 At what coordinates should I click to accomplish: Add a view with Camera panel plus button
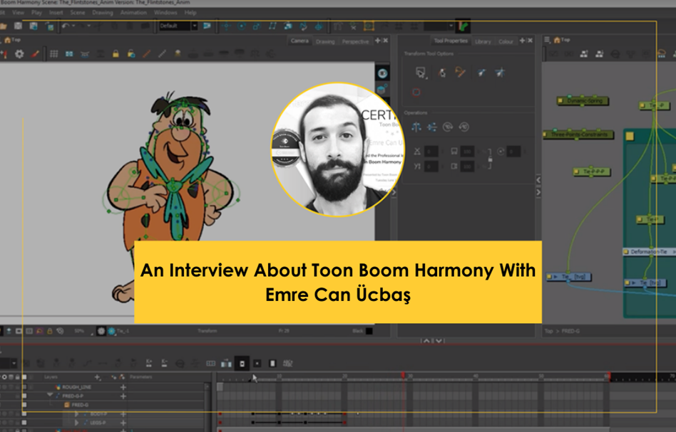[378, 41]
